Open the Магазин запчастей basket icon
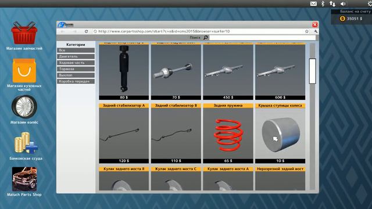The height and width of the screenshot is (209, 372). 24,33
